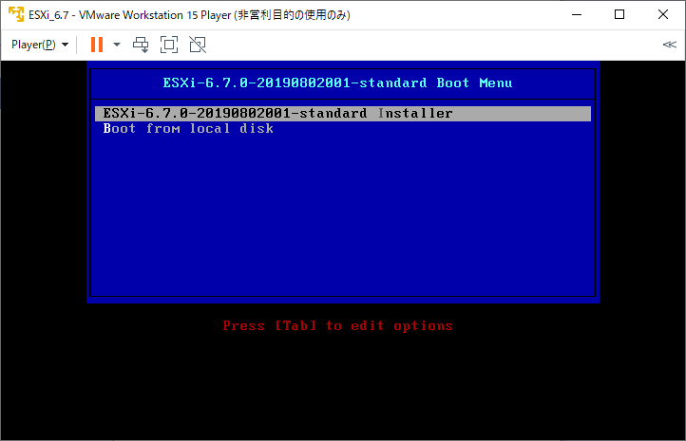
Task: Pause the virtual machine
Action: click(97, 45)
